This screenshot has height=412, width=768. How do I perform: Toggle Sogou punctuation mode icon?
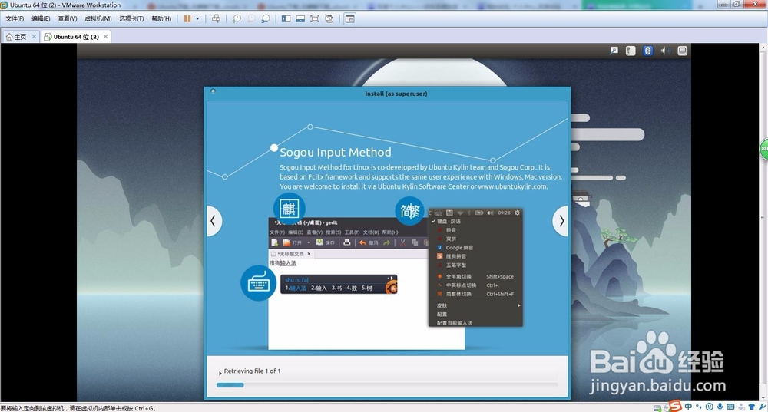point(699,407)
